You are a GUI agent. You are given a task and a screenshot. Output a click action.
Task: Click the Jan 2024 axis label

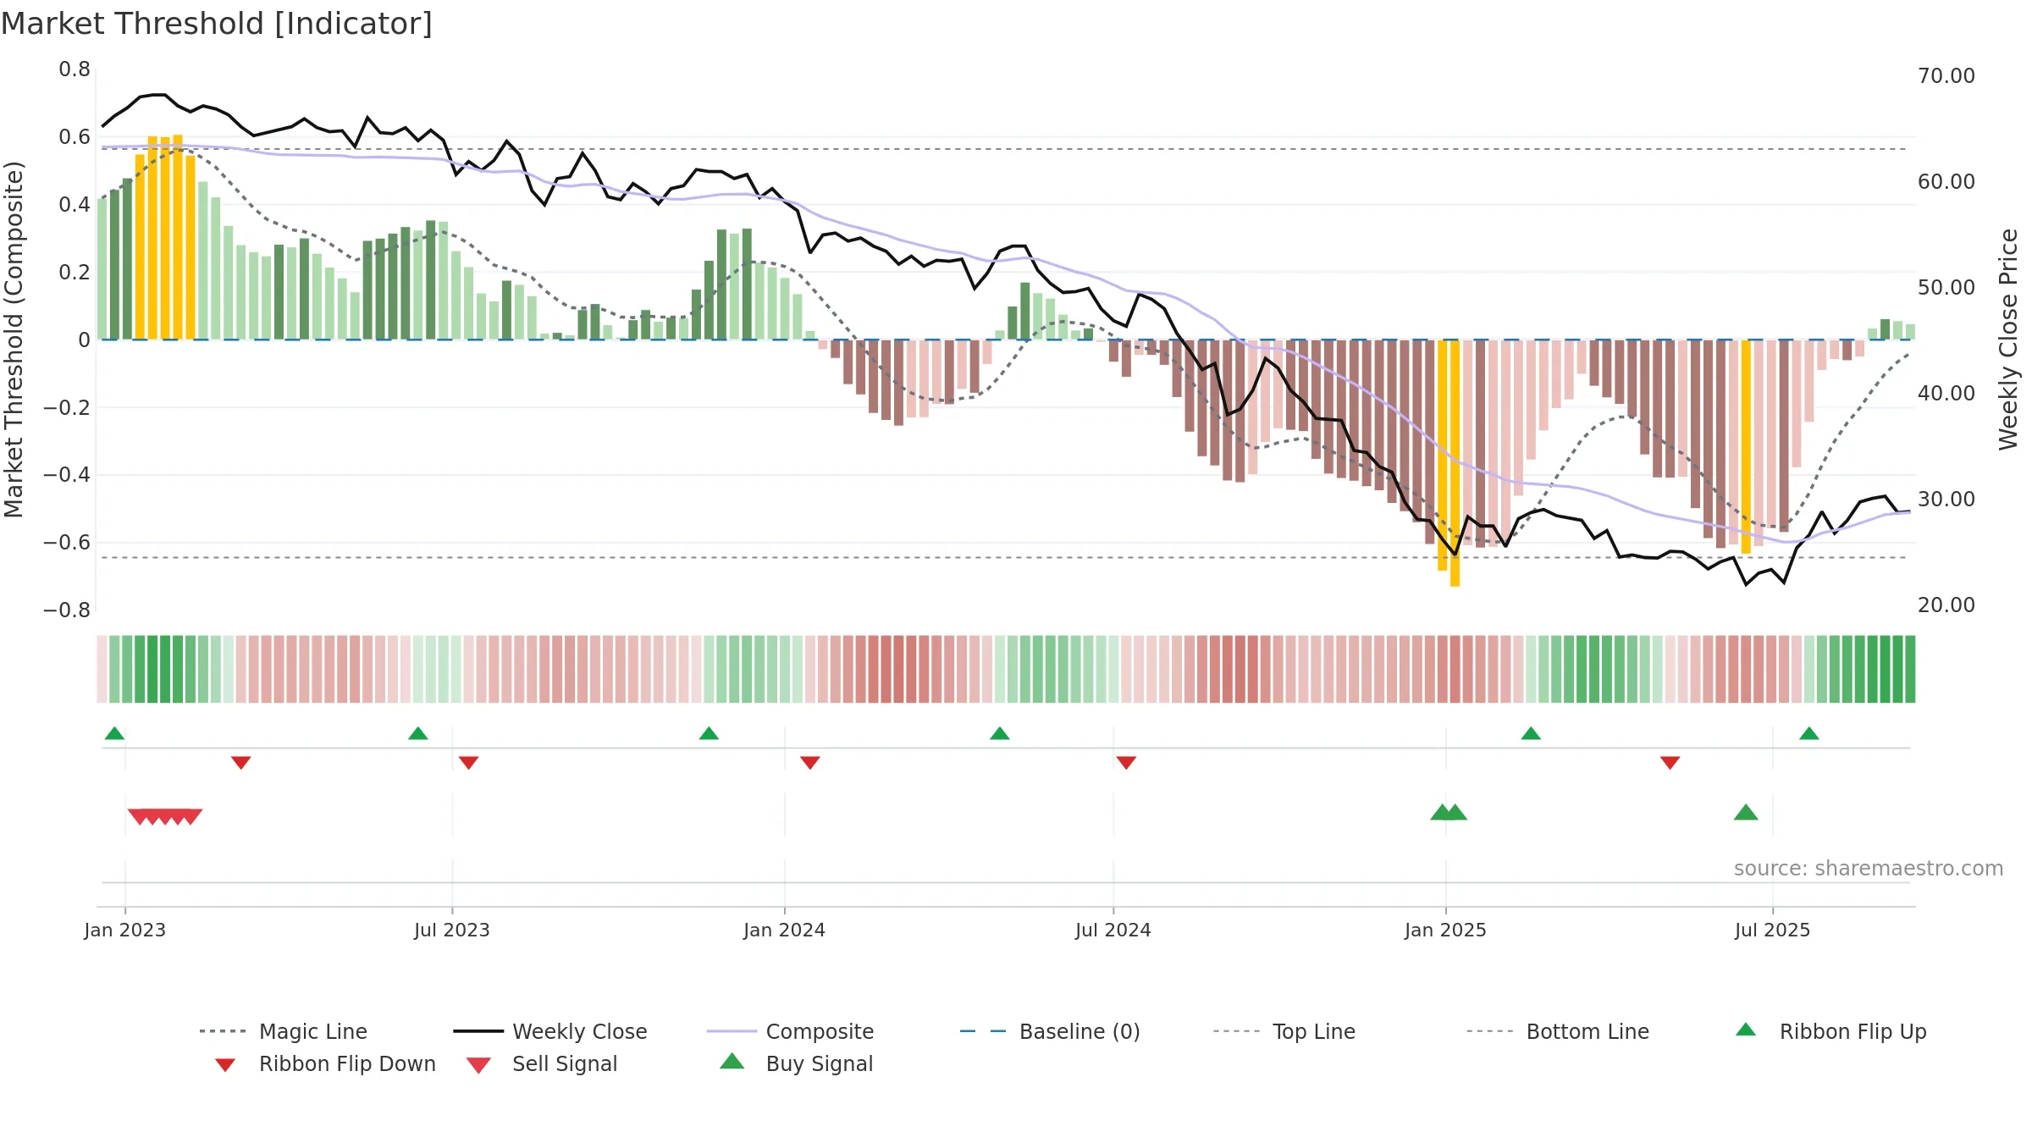pyautogui.click(x=784, y=930)
